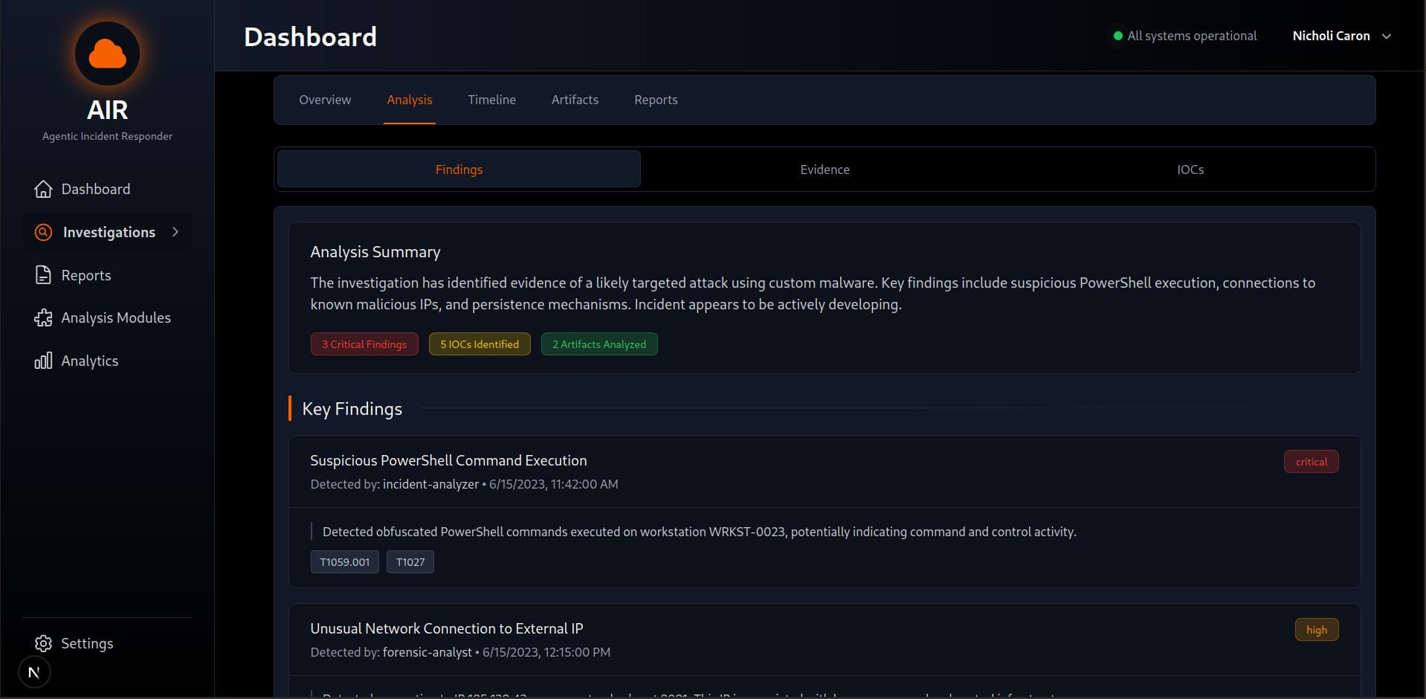
Task: Click the incident-analyzer detector name
Action: pos(430,484)
